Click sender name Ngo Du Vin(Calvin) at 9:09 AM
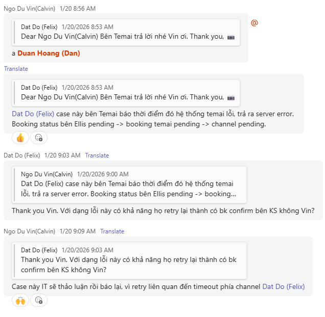Screen dimensions: 325x317 click(30, 231)
